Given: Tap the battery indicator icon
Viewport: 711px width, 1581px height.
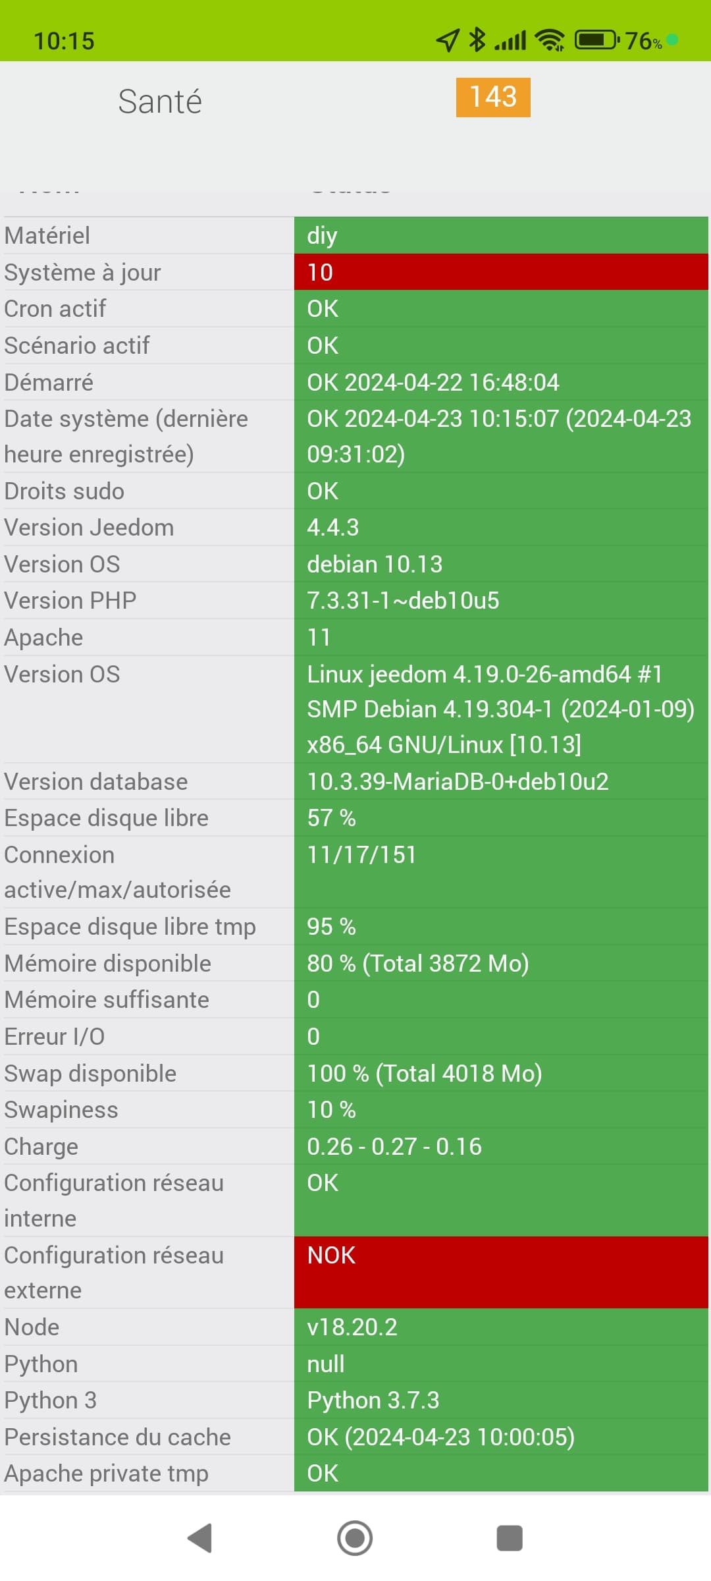Looking at the screenshot, I should pyautogui.click(x=597, y=40).
